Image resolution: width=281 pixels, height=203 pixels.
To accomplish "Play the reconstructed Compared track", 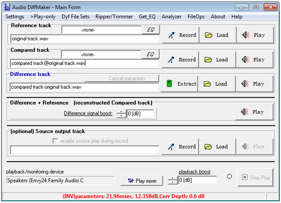I will point(254,112).
